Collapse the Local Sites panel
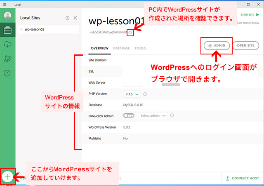The image size is (264, 186). [x=75, y=18]
